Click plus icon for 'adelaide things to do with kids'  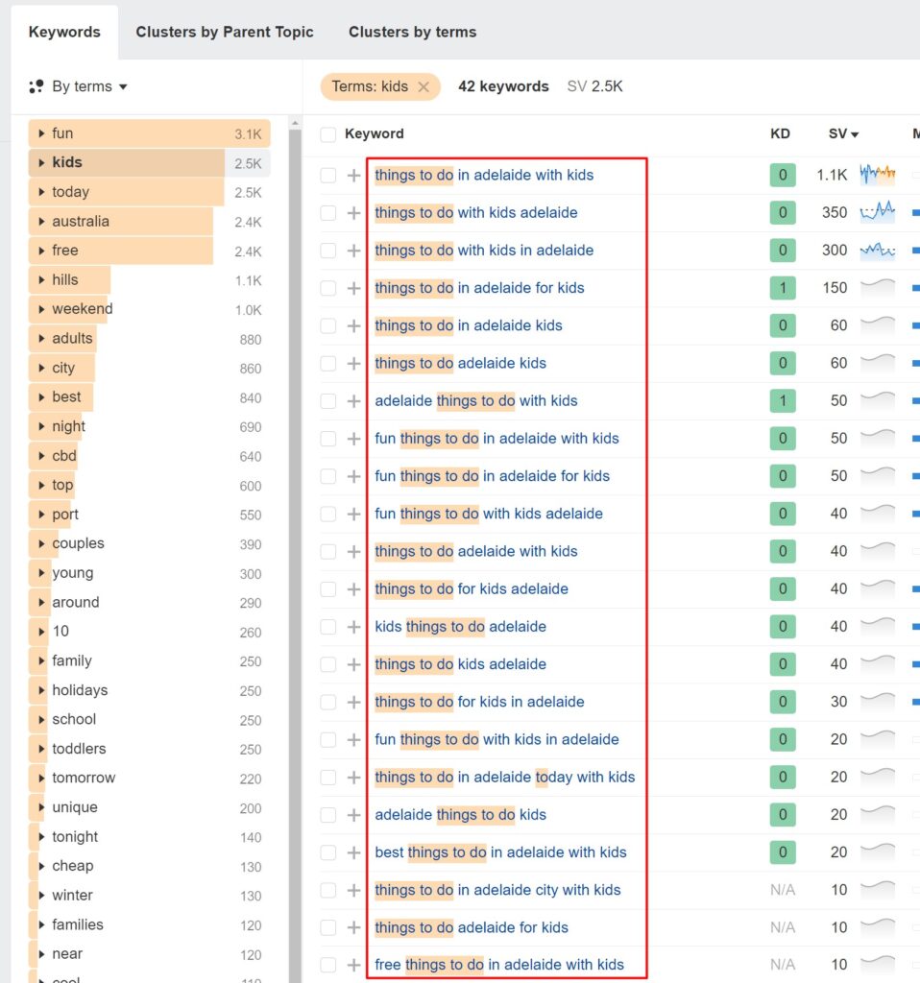(353, 401)
